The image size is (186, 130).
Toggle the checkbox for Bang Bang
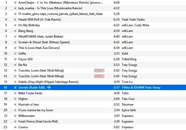tap(15, 31)
